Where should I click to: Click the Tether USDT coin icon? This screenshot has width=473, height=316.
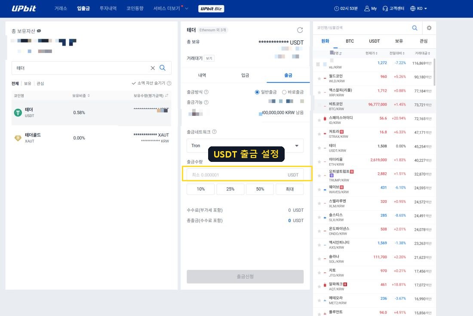point(18,113)
